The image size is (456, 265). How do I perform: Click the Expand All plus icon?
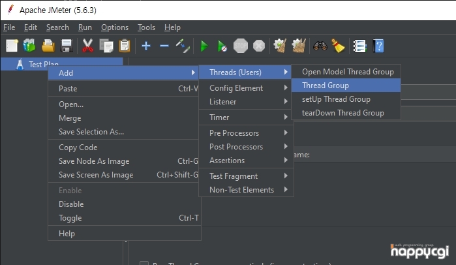click(x=146, y=46)
